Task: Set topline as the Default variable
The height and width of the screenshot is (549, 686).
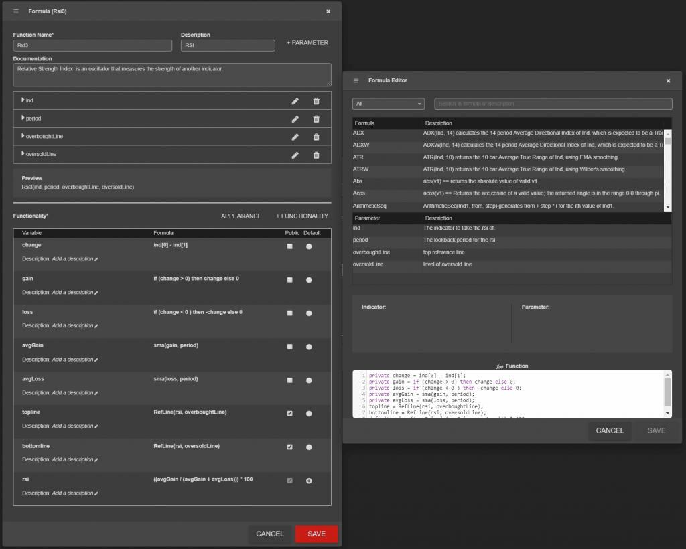Action: 309,414
